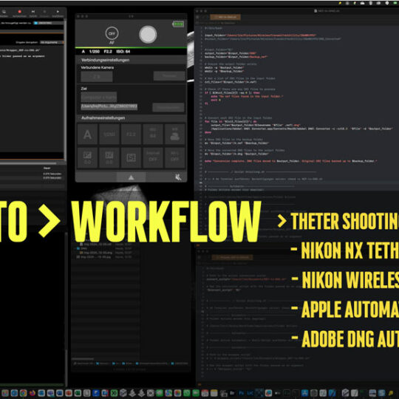Open the Eingabe übergeben dropdown in Automator
Viewport: 399px width, 399px height.
(x=51, y=42)
